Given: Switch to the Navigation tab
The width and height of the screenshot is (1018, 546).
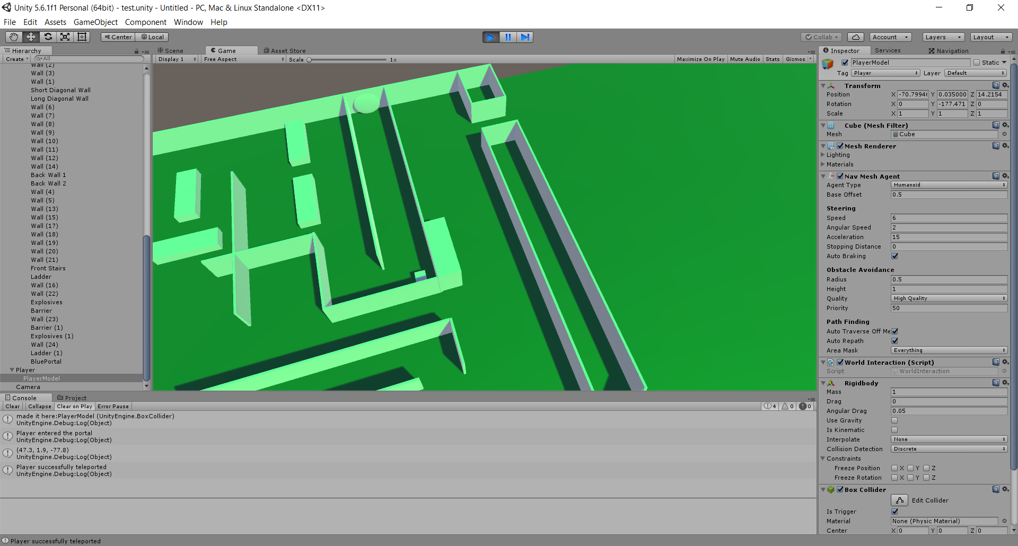Looking at the screenshot, I should click(x=949, y=51).
